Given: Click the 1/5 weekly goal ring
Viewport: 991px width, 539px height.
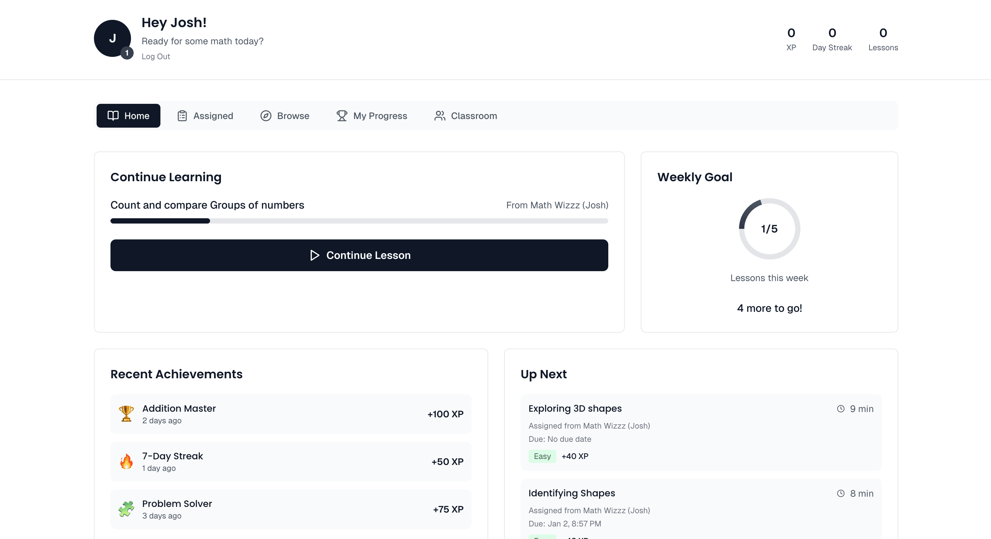Looking at the screenshot, I should [769, 228].
